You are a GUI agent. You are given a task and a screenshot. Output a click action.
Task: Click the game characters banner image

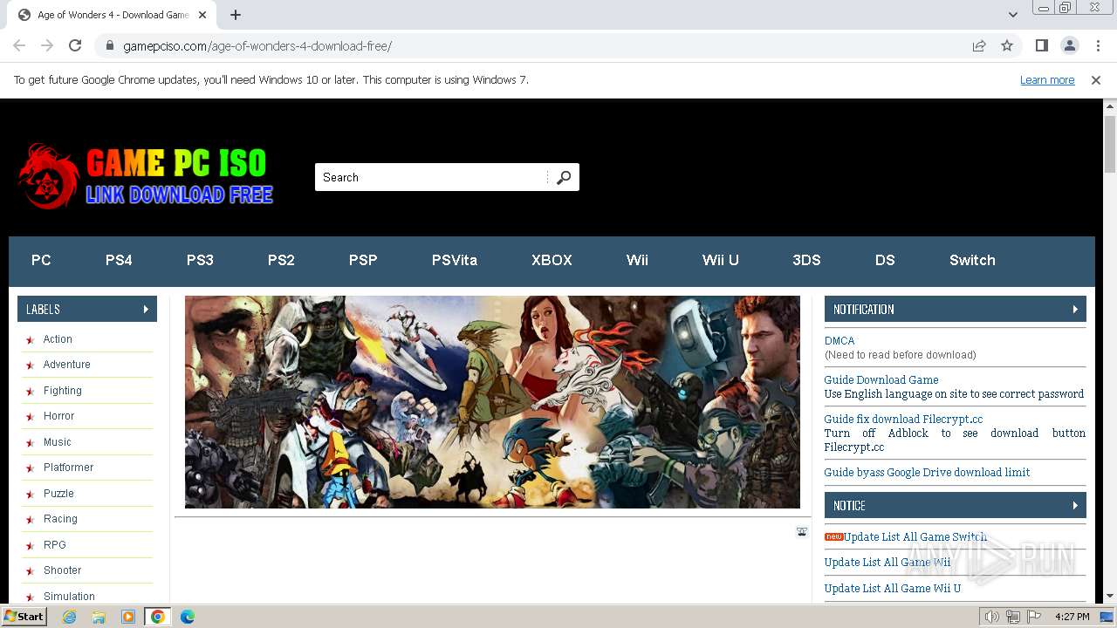[x=492, y=402]
